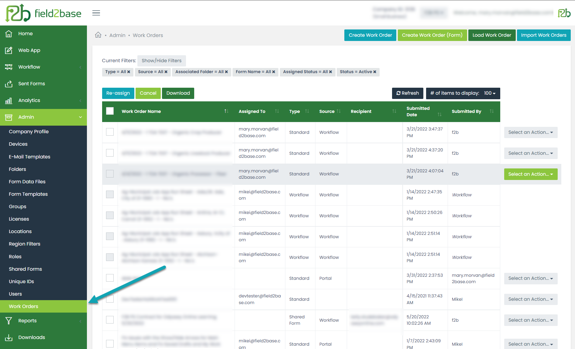Screen dimensions: 575x349
Task: Check the row submitted 1/14/2022 2:50:26 PM
Action: tap(110, 215)
